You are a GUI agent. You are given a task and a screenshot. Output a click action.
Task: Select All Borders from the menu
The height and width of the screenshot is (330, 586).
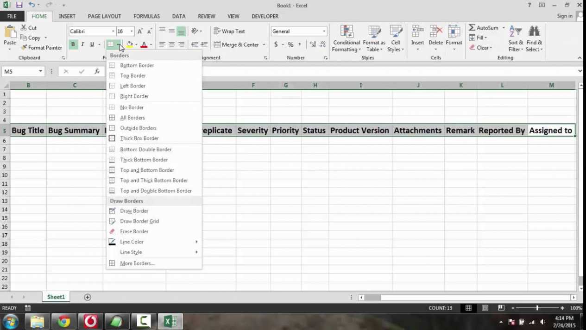click(x=132, y=118)
